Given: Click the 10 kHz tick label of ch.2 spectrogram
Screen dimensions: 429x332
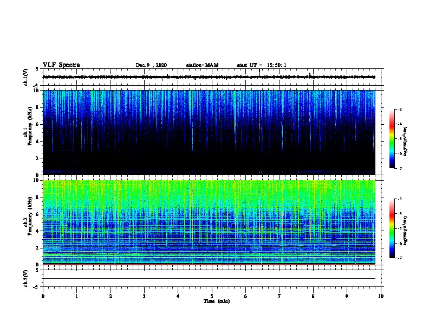Looking at the screenshot, I should coord(36,180).
